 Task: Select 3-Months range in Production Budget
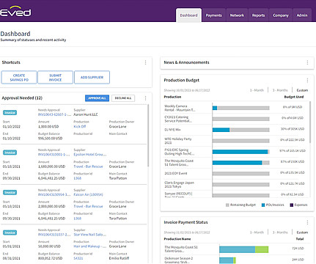280,90
